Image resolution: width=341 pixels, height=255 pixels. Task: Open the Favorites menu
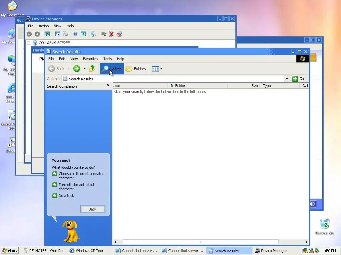point(91,59)
